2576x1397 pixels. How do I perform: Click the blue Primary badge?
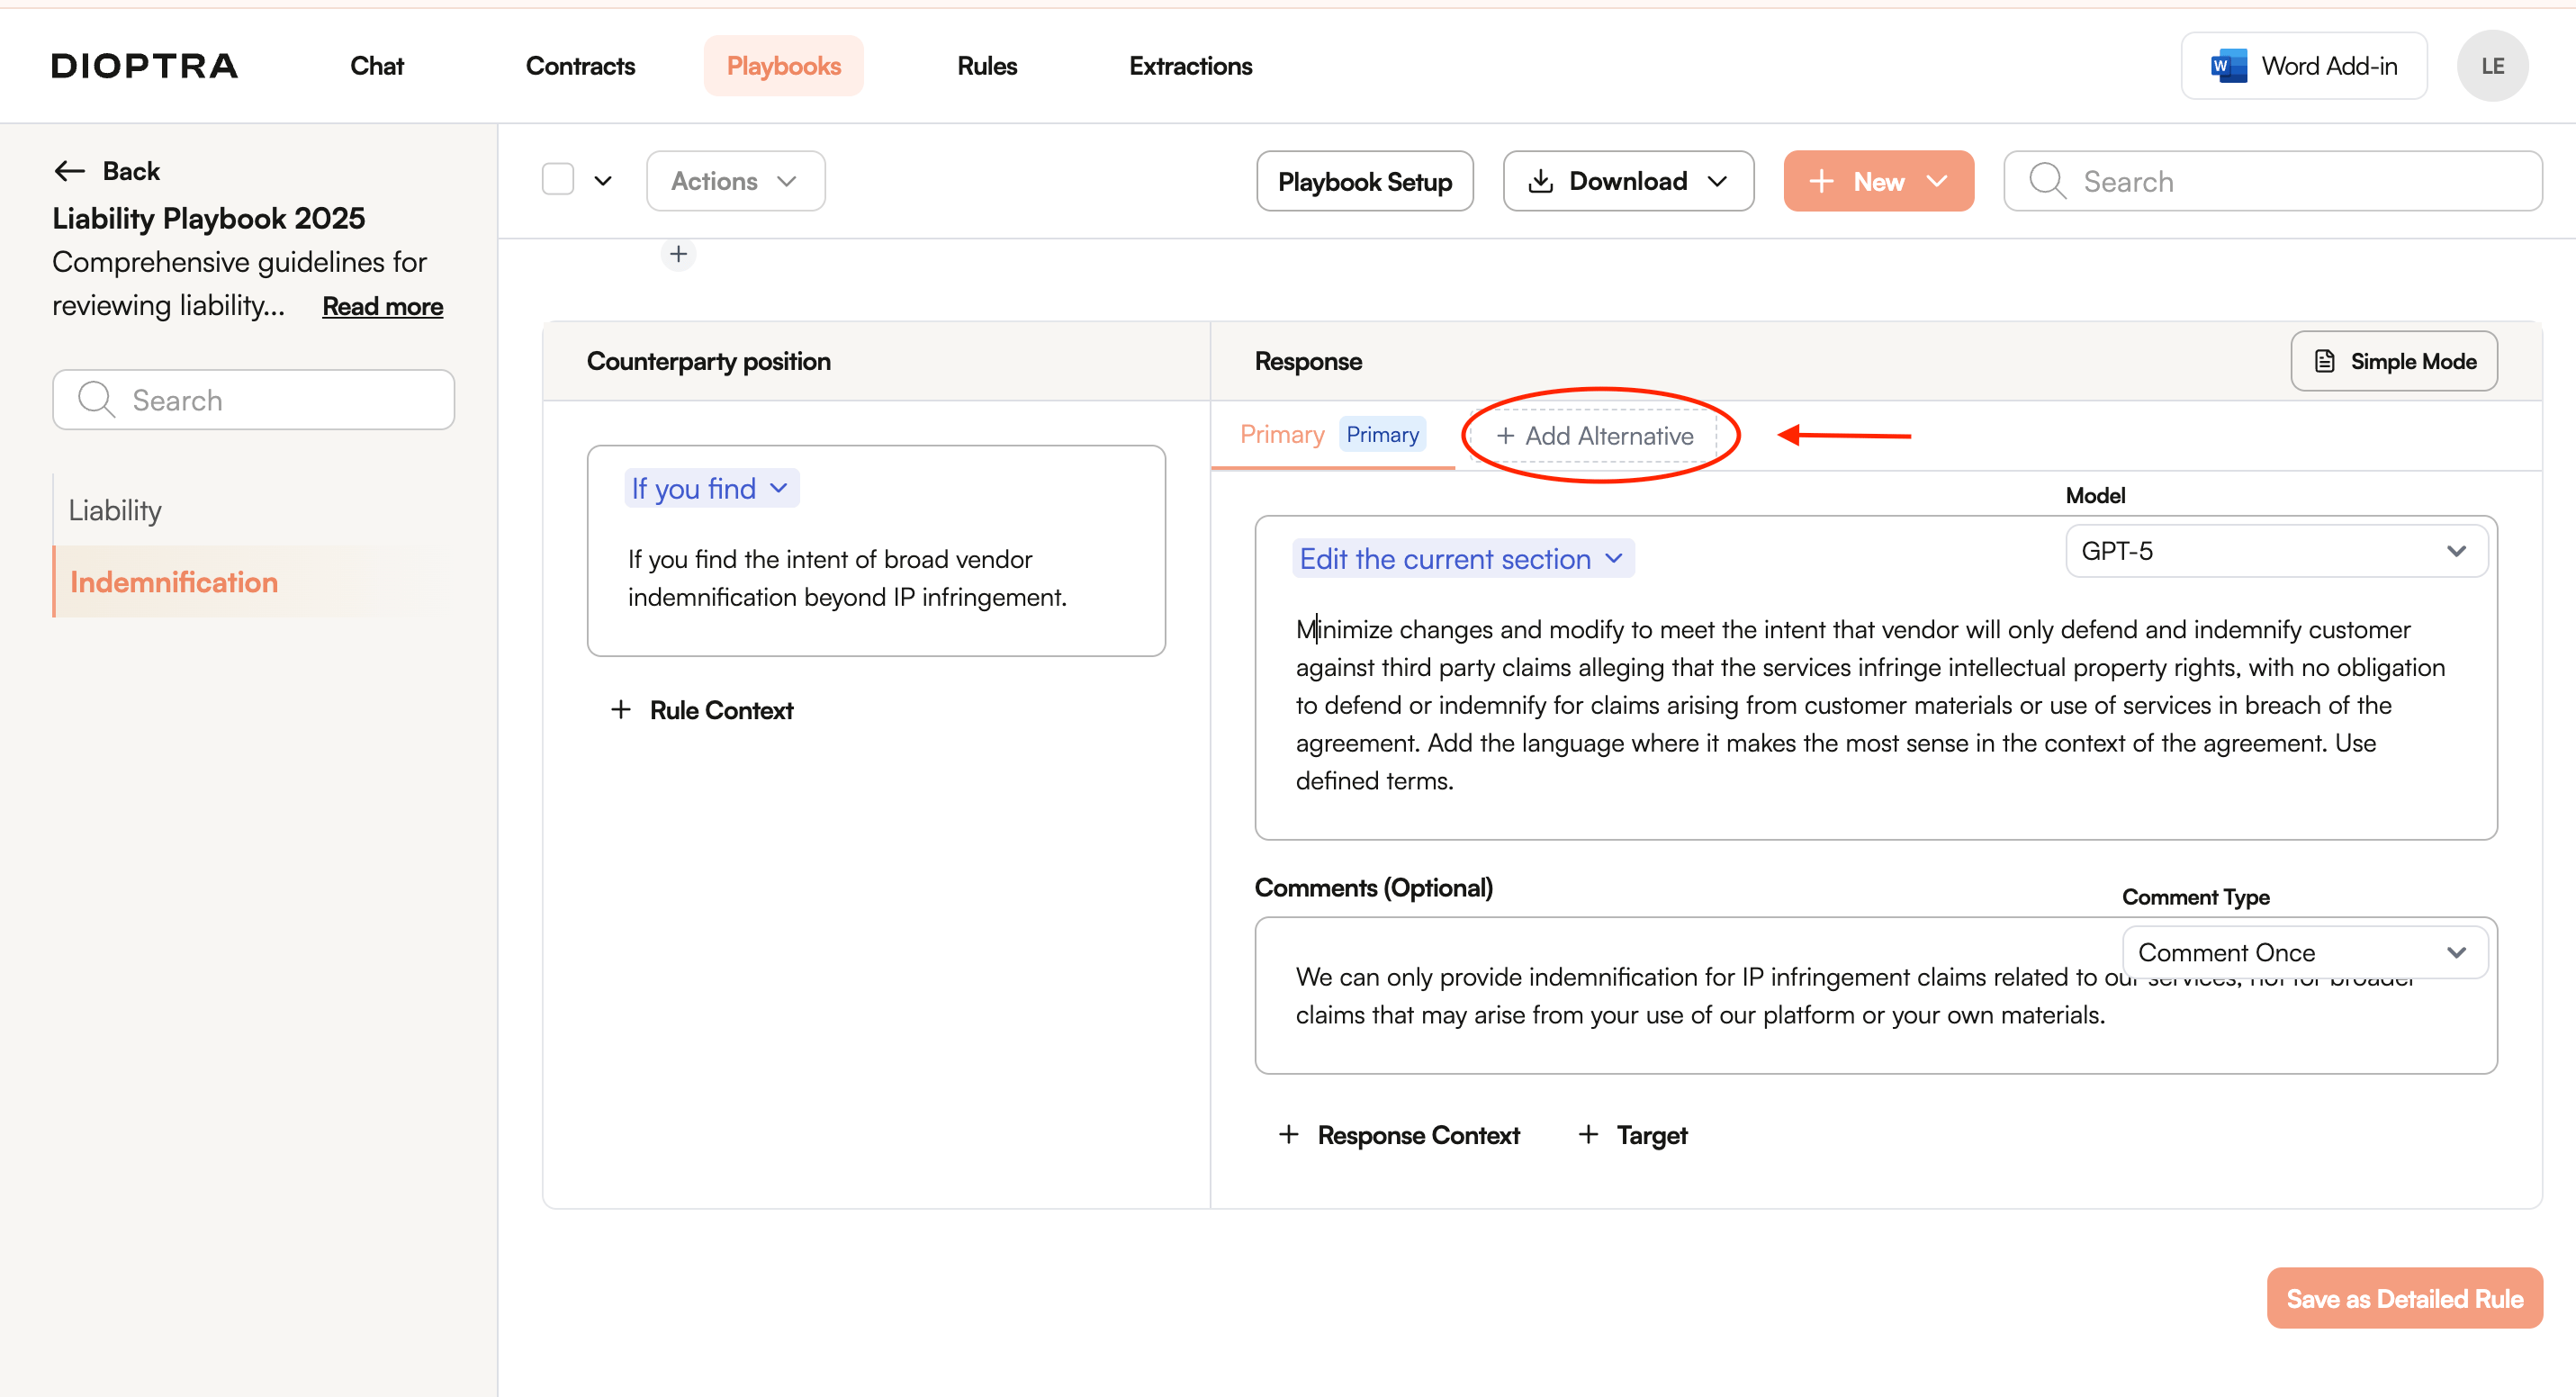click(x=1382, y=435)
